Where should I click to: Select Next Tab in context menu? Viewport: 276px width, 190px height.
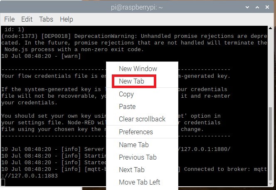click(x=132, y=170)
